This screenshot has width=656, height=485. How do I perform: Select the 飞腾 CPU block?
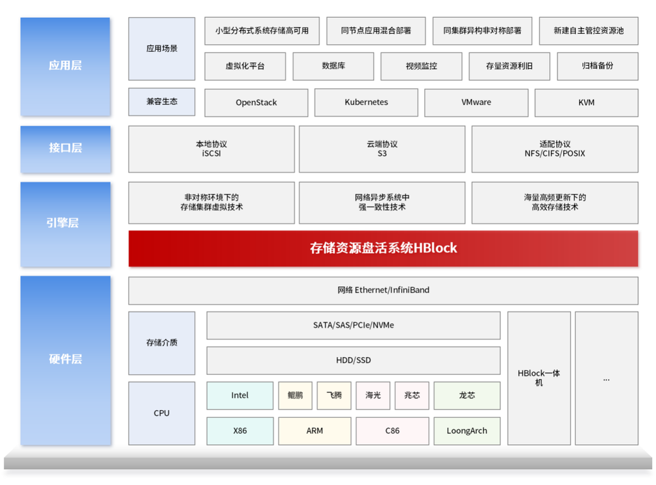tap(334, 395)
